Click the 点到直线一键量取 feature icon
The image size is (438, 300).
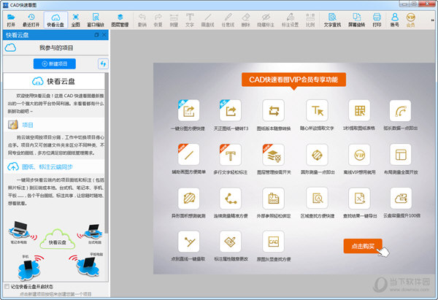tap(188, 242)
